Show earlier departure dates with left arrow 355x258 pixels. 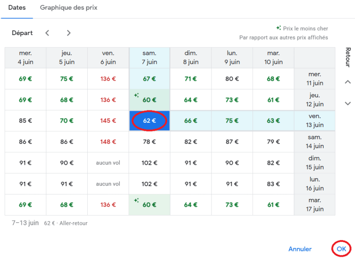click(x=47, y=33)
